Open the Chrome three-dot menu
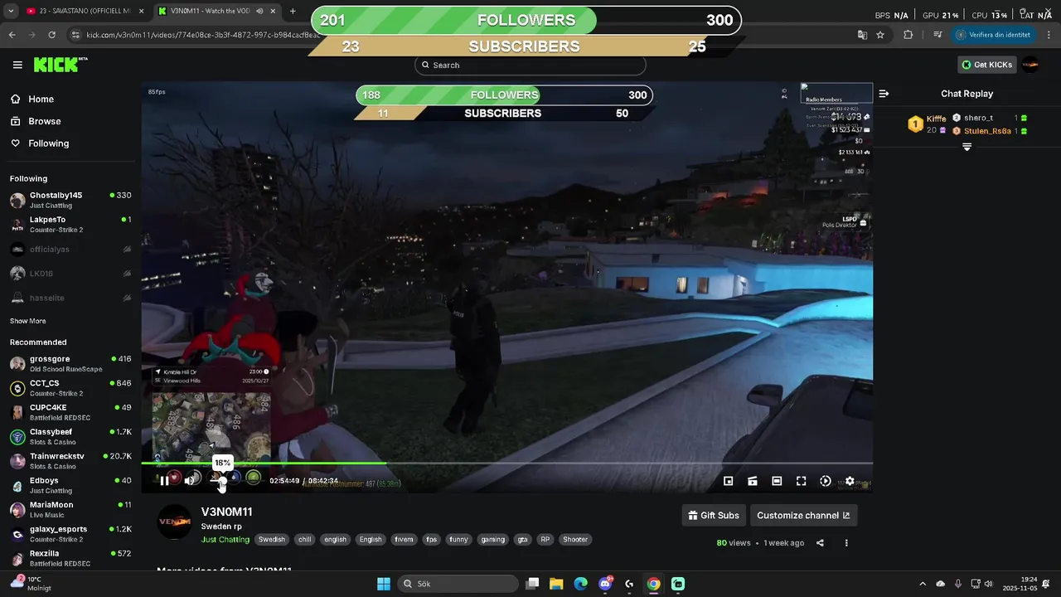Viewport: 1061px width, 597px height. tap(1049, 35)
